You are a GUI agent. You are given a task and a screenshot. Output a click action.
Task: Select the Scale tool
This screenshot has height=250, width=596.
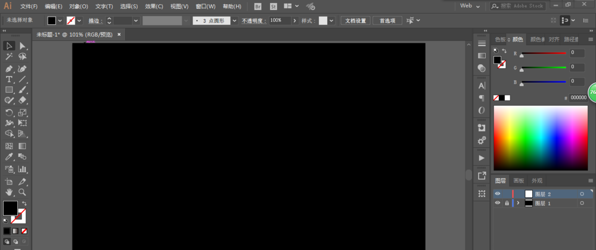coord(23,112)
